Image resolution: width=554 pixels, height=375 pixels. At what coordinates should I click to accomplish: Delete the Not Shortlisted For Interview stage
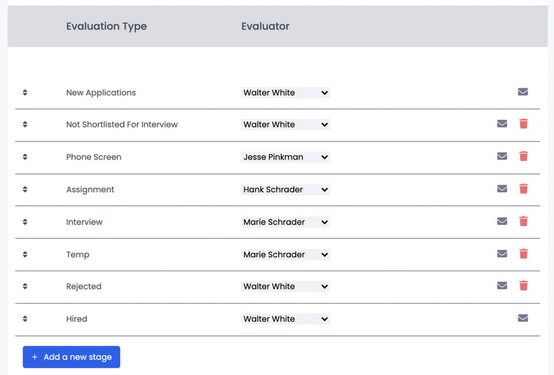pos(523,124)
